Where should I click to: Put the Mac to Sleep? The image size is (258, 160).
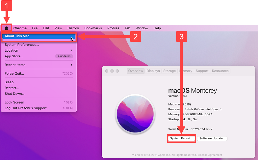point(39,82)
